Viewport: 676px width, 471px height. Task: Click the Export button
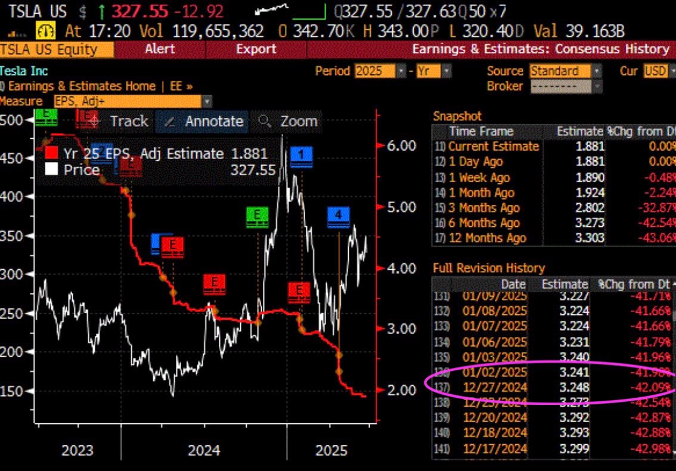[x=256, y=49]
